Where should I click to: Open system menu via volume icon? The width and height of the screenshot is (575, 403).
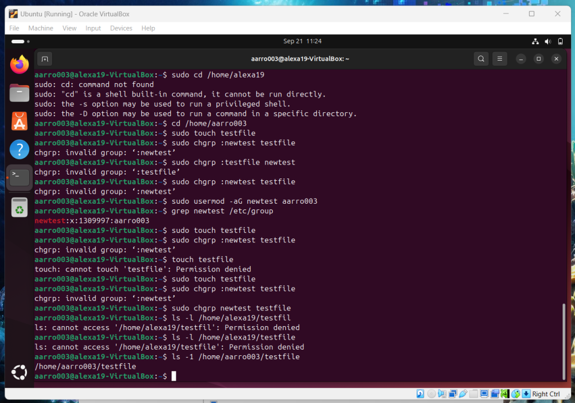click(547, 42)
